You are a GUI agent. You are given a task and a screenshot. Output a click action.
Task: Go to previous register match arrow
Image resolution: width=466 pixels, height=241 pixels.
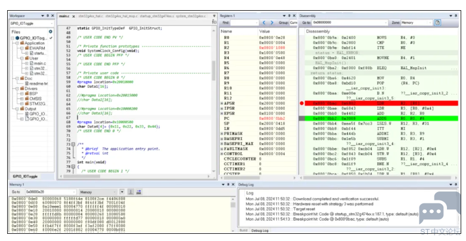pos(264,23)
